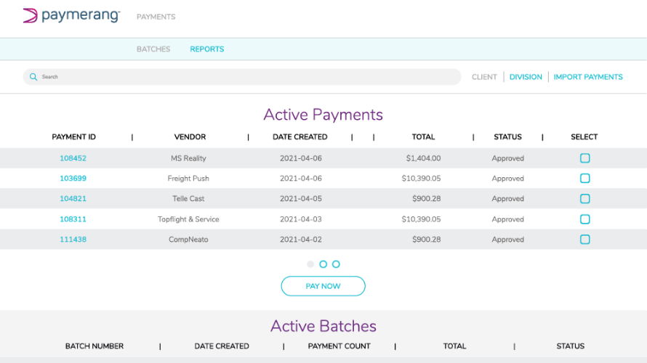Click the 2021-04-03 date cell

(301, 219)
